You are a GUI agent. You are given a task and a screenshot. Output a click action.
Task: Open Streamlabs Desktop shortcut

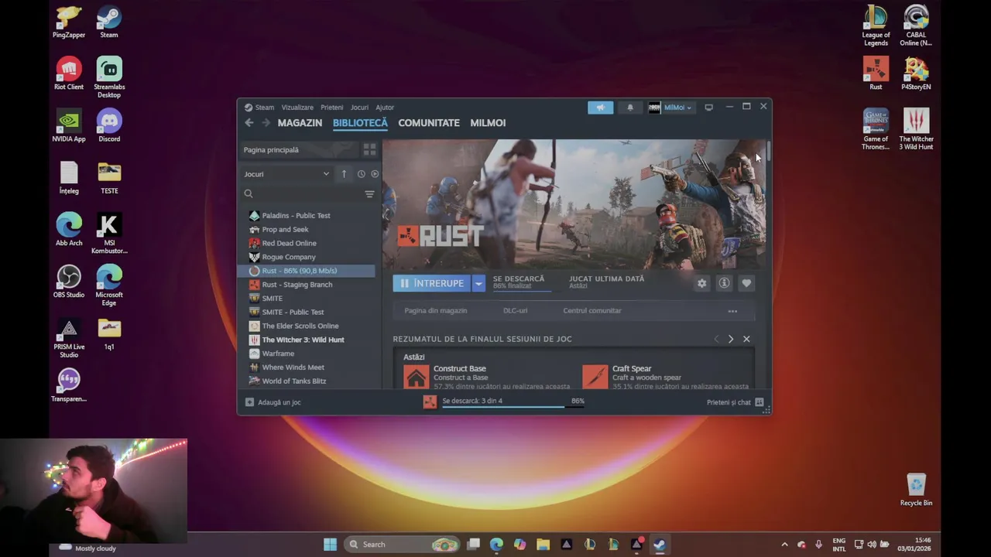(x=109, y=77)
